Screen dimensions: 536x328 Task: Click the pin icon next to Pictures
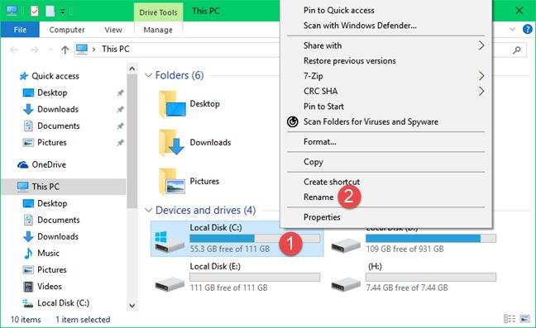(x=120, y=143)
